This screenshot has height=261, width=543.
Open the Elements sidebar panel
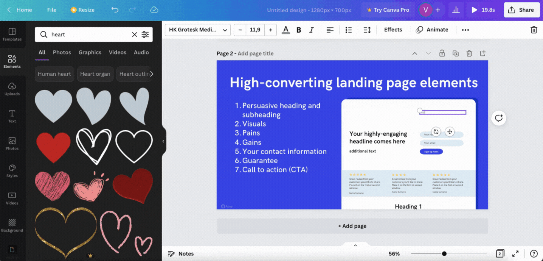pos(12,62)
